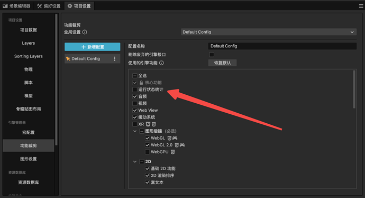Uncheck the 2D 渲染排序 checkbox

pos(148,175)
